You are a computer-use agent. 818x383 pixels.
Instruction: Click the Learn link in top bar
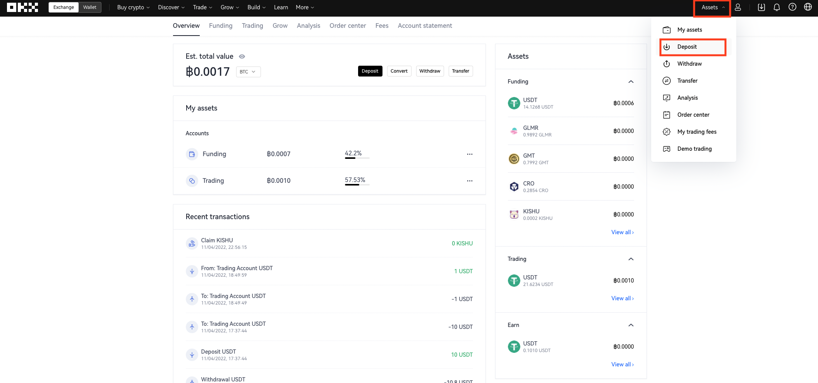pyautogui.click(x=281, y=7)
